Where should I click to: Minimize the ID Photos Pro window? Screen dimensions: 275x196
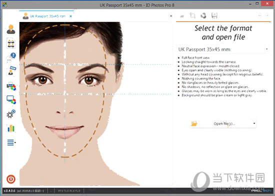250,4
